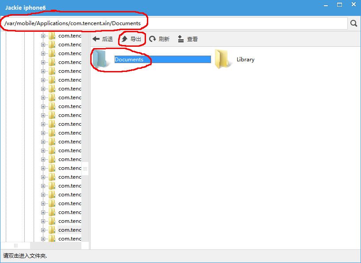Maximize the Jackie iphone6 window

coord(339,5)
